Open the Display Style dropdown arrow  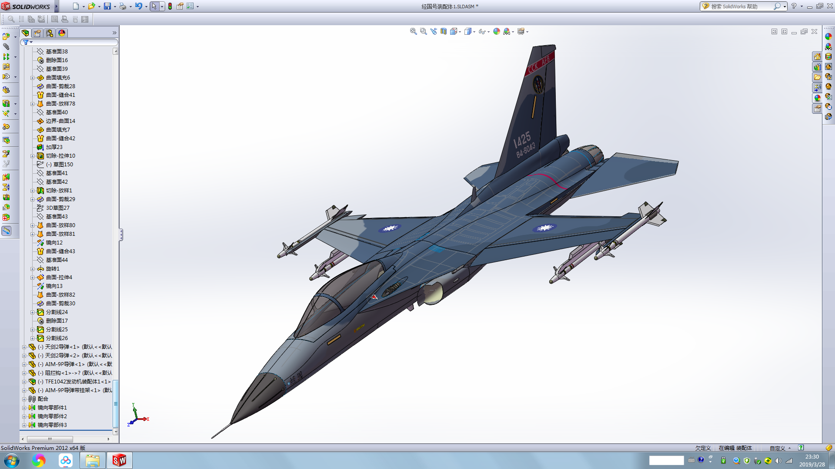click(474, 32)
